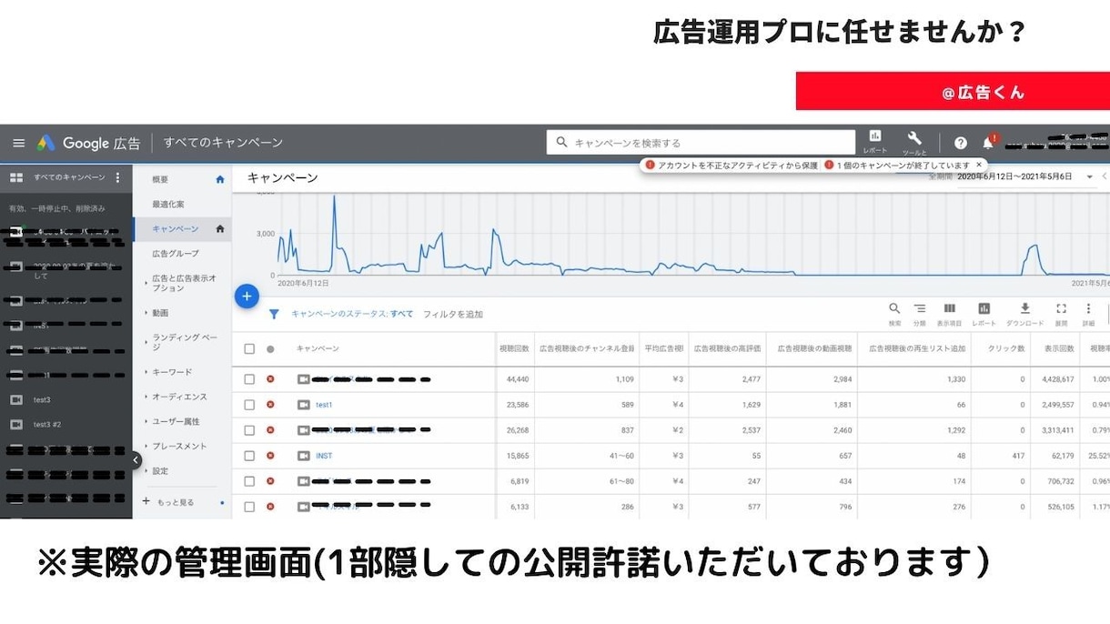Screen dimensions: 1110x624
Task: Click the red status icon in test1 row
Action: [270, 404]
